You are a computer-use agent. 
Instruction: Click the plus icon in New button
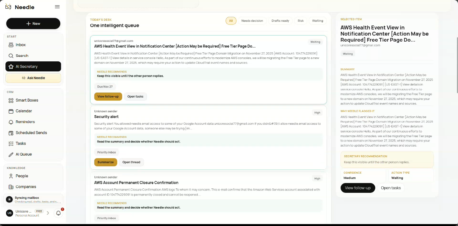point(28,23)
